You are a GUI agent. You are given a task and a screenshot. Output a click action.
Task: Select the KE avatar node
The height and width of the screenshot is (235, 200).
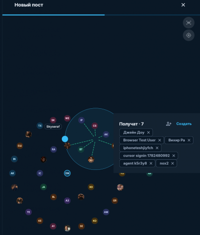40,221
